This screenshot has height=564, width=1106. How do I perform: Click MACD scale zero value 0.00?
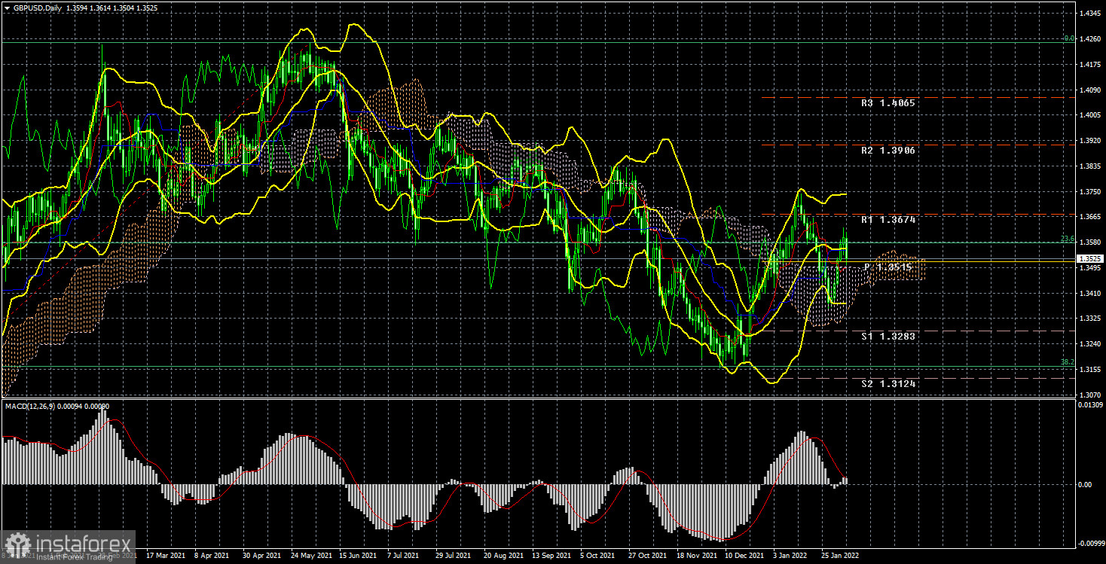click(x=1084, y=484)
